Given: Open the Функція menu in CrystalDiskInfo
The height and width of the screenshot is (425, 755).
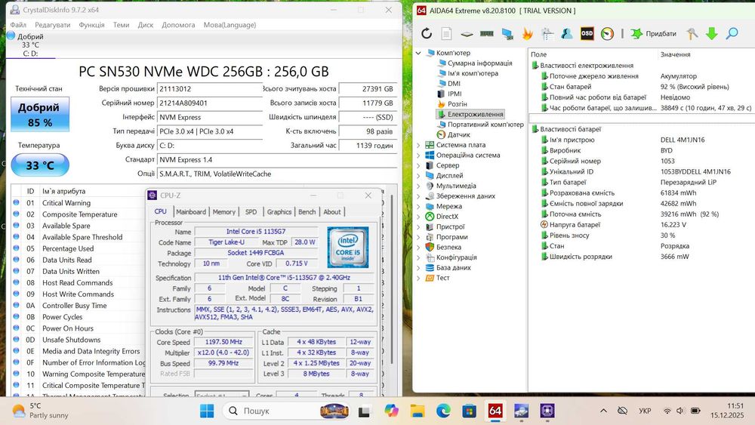Looking at the screenshot, I should 91,25.
